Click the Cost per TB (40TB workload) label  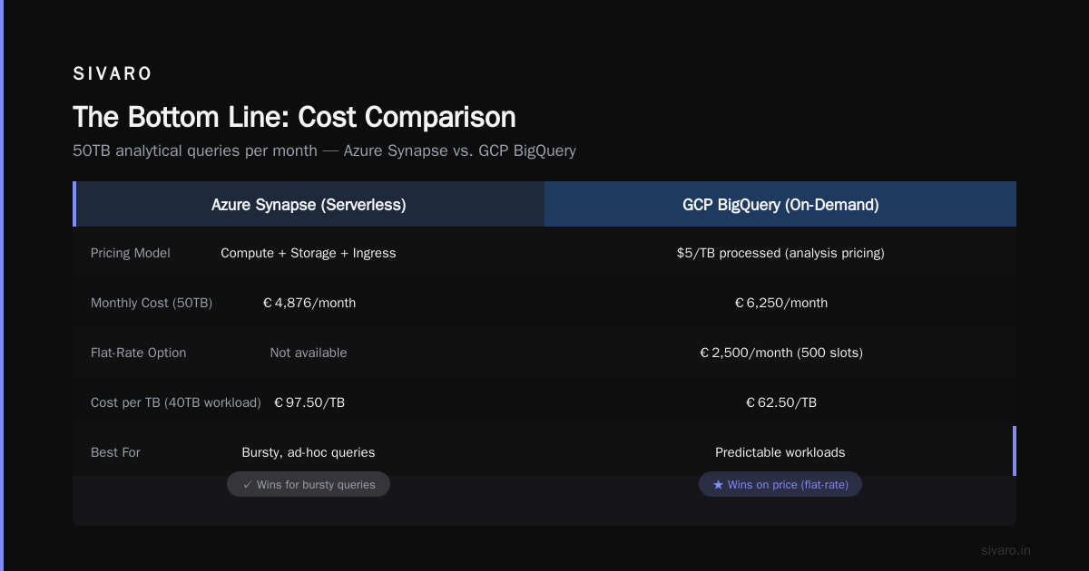[176, 402]
